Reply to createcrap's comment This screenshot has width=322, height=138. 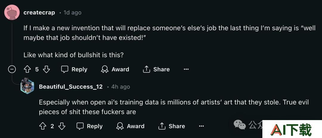click(x=74, y=70)
